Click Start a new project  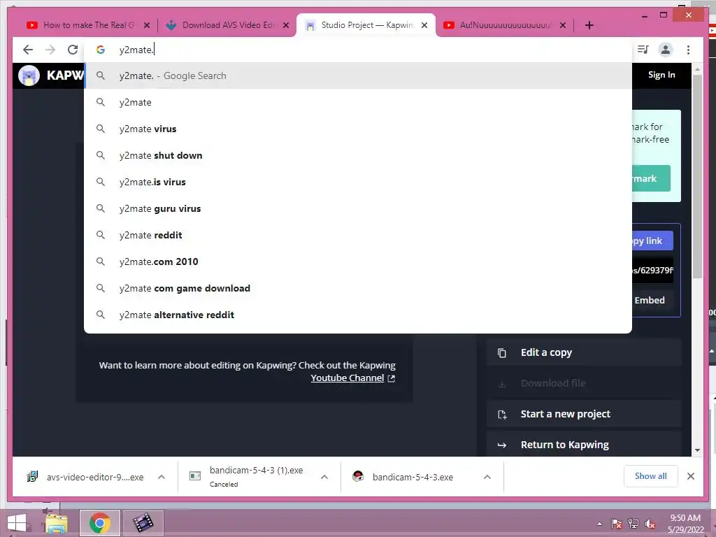tap(584, 414)
